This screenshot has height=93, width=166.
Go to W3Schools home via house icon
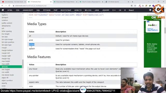(x=3, y=10)
